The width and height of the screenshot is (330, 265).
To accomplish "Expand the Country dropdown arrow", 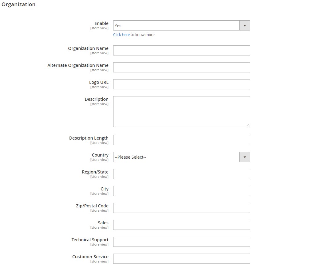I will (x=245, y=157).
